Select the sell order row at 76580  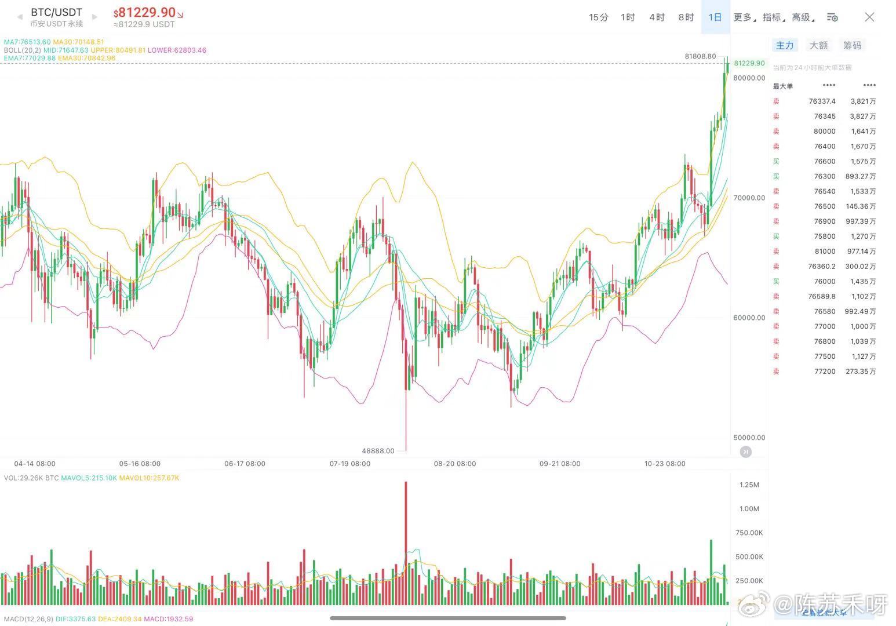[824, 311]
